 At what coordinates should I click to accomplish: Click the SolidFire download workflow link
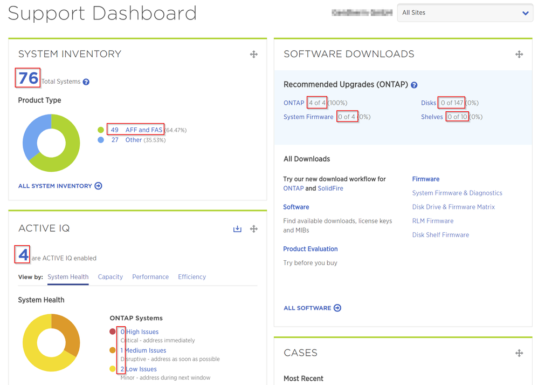[x=330, y=188]
